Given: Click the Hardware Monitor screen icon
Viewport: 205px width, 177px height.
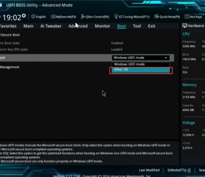Looking at the screenshot, I should [x=185, y=26].
